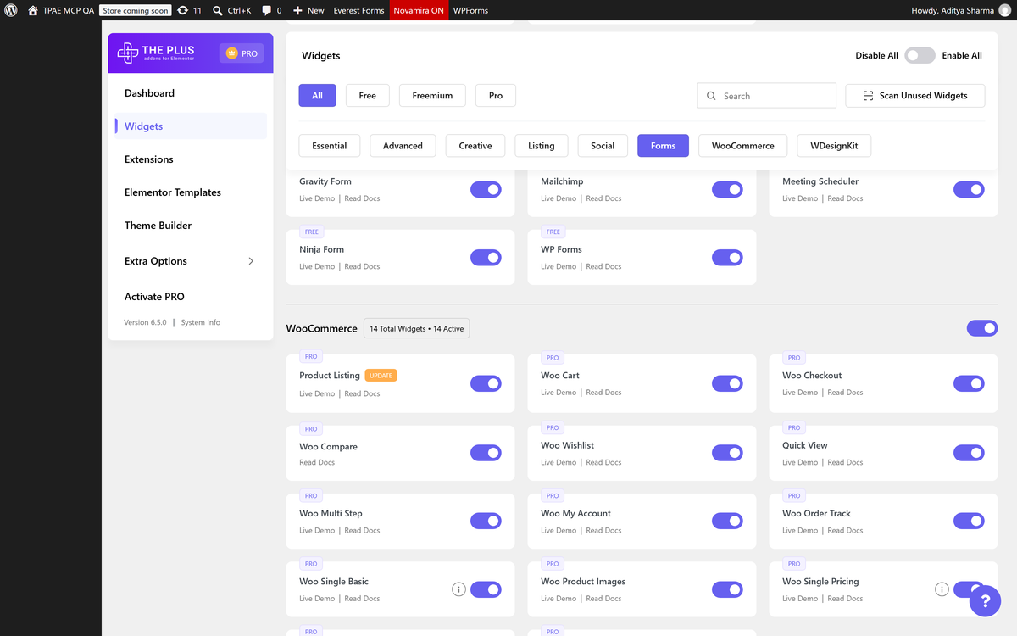Select the Pro filter tab

pyautogui.click(x=496, y=96)
